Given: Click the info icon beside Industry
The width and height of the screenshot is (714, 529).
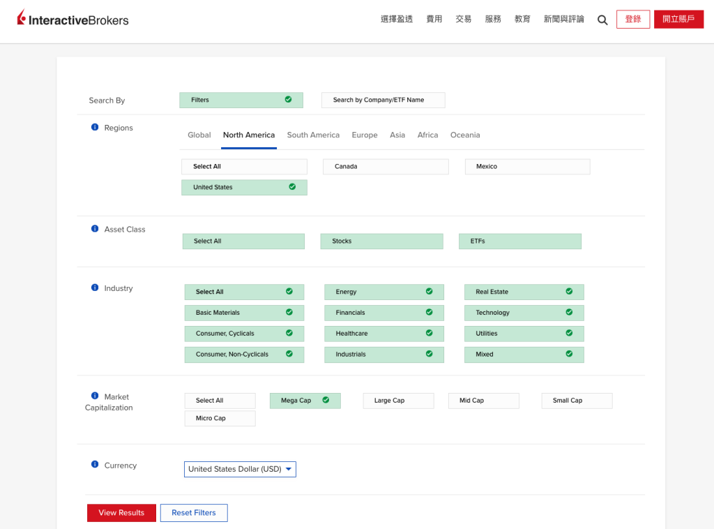Looking at the screenshot, I should (95, 288).
